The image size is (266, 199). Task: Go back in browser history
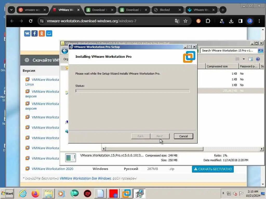12,21
